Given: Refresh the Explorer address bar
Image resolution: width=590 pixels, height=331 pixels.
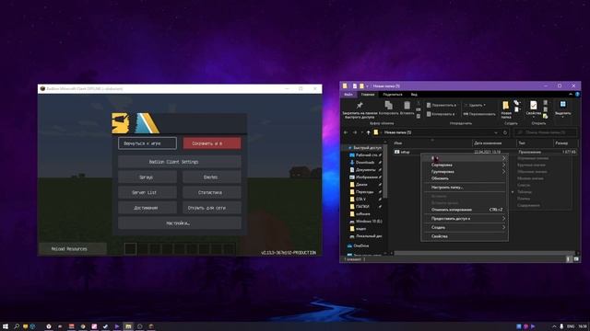Looking at the screenshot, I should [505, 132].
